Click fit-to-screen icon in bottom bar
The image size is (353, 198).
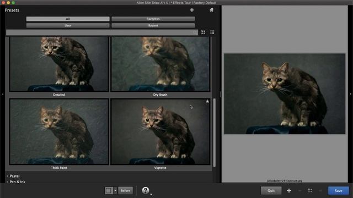[310, 191]
